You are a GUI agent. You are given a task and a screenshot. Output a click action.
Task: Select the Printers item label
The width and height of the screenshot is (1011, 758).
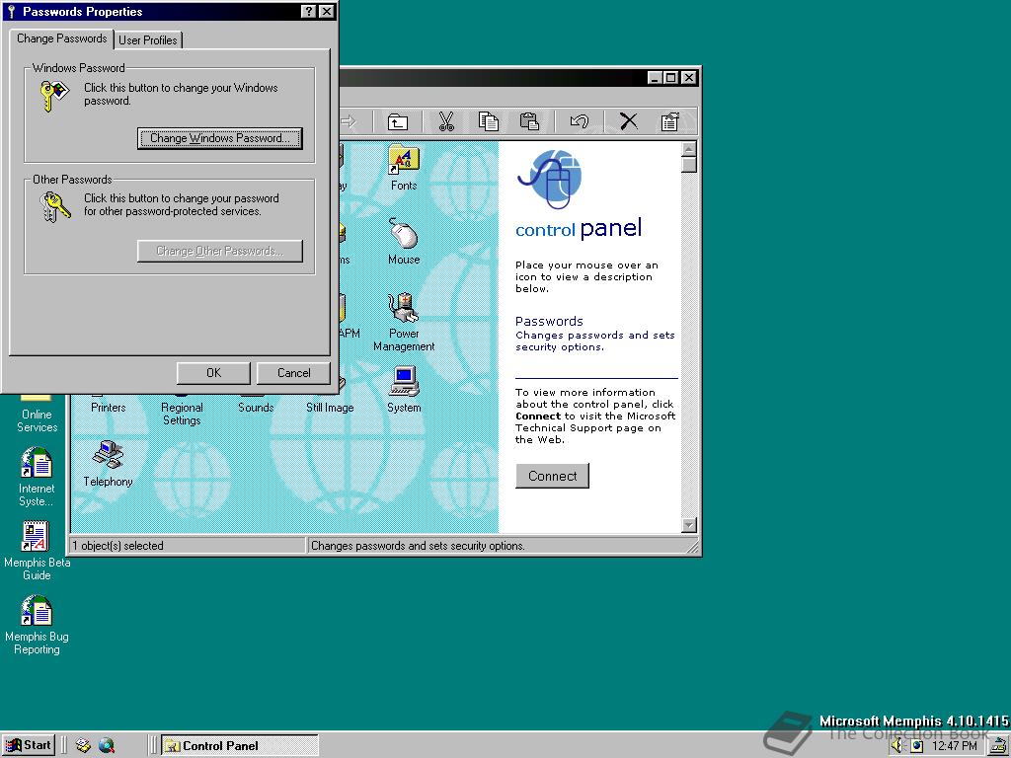(x=109, y=408)
